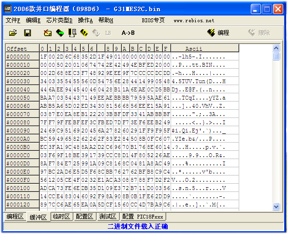Switch to the 编程区 tab
The image size is (288, 234).
click(15, 217)
